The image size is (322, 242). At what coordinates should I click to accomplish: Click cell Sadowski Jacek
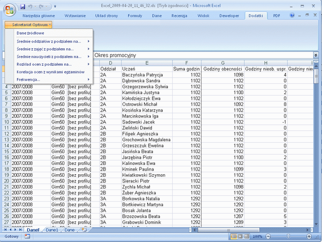point(147,122)
